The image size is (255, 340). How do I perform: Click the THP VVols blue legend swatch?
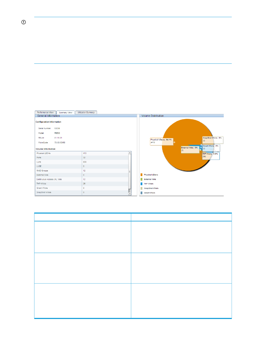click(x=141, y=184)
